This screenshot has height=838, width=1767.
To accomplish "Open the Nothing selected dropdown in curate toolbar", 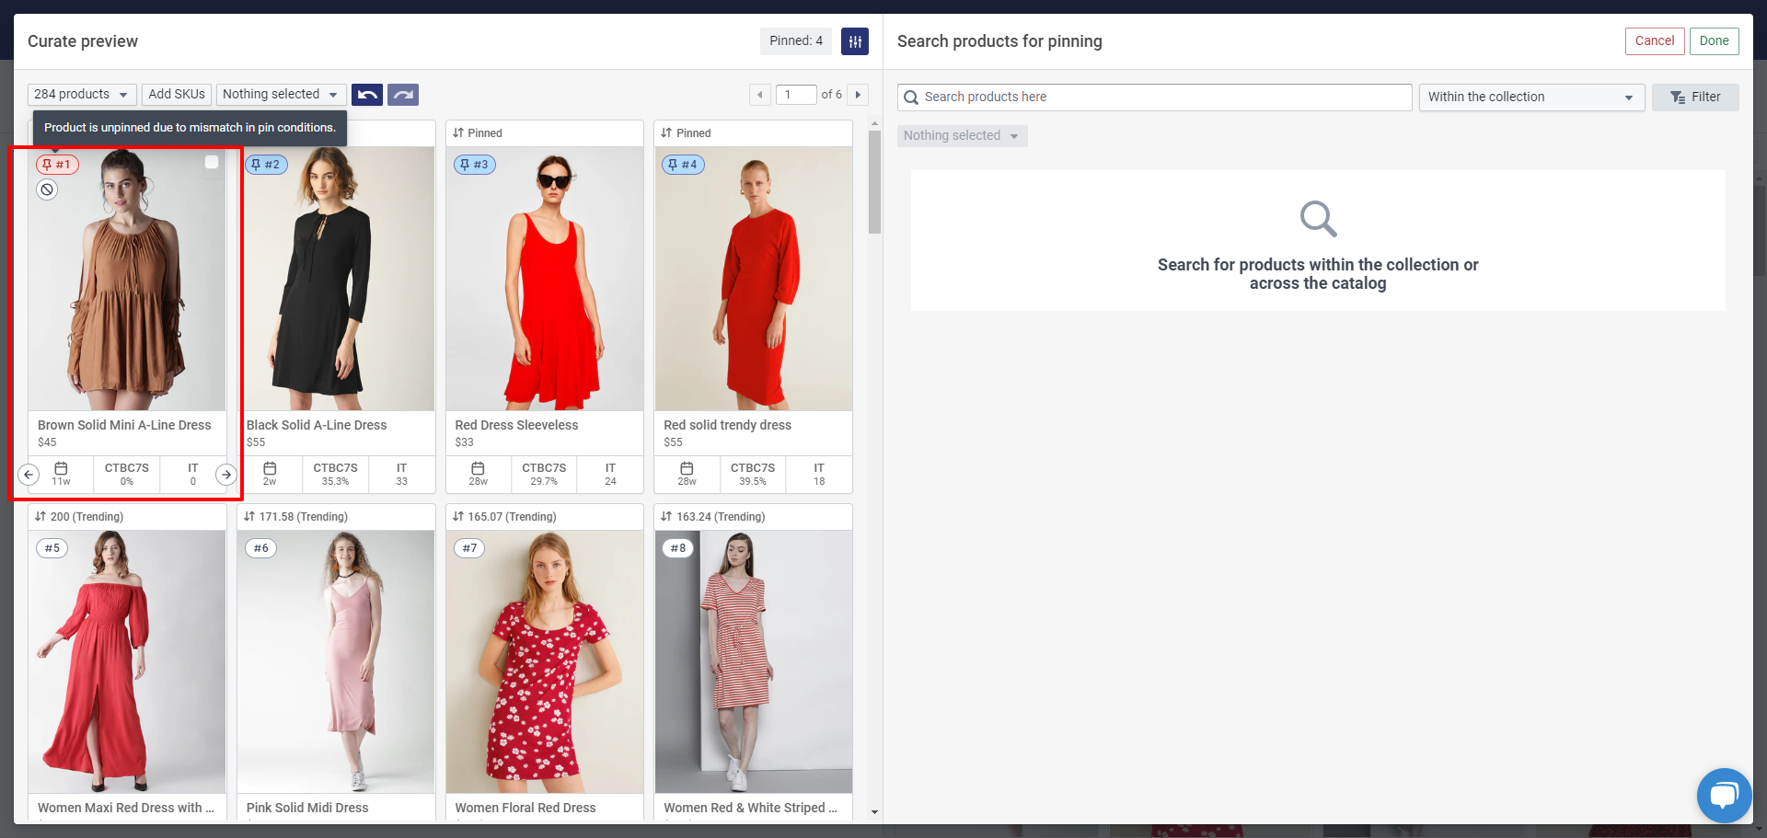I will 282,95.
